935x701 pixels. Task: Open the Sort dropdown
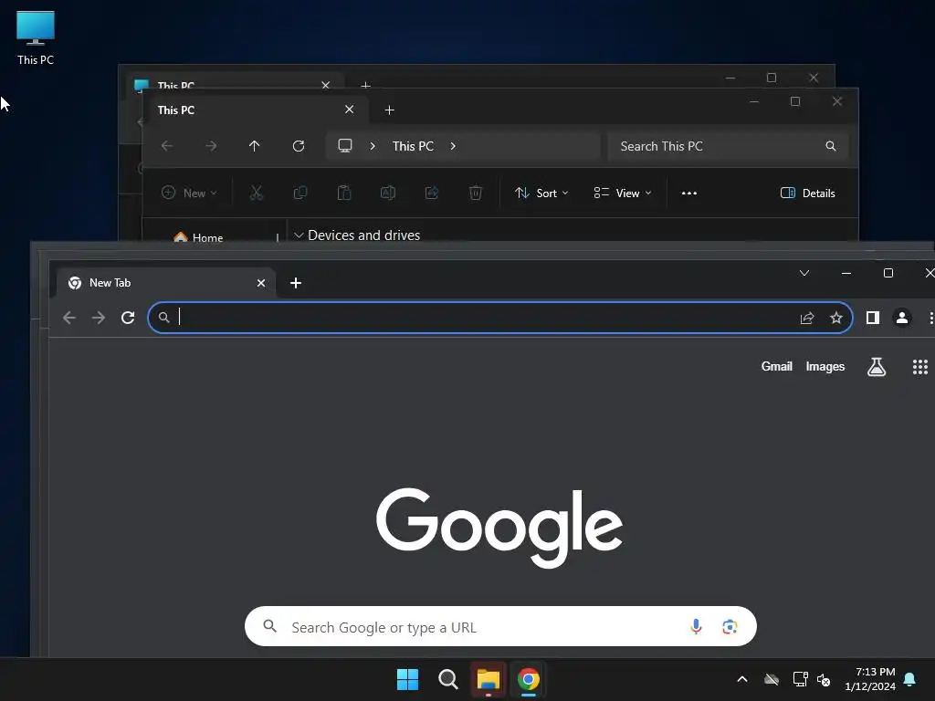point(541,194)
